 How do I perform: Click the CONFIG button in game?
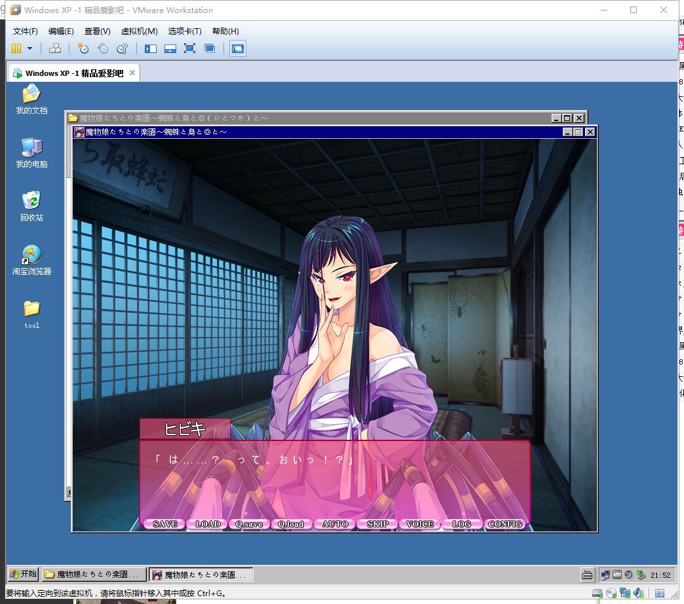[504, 524]
